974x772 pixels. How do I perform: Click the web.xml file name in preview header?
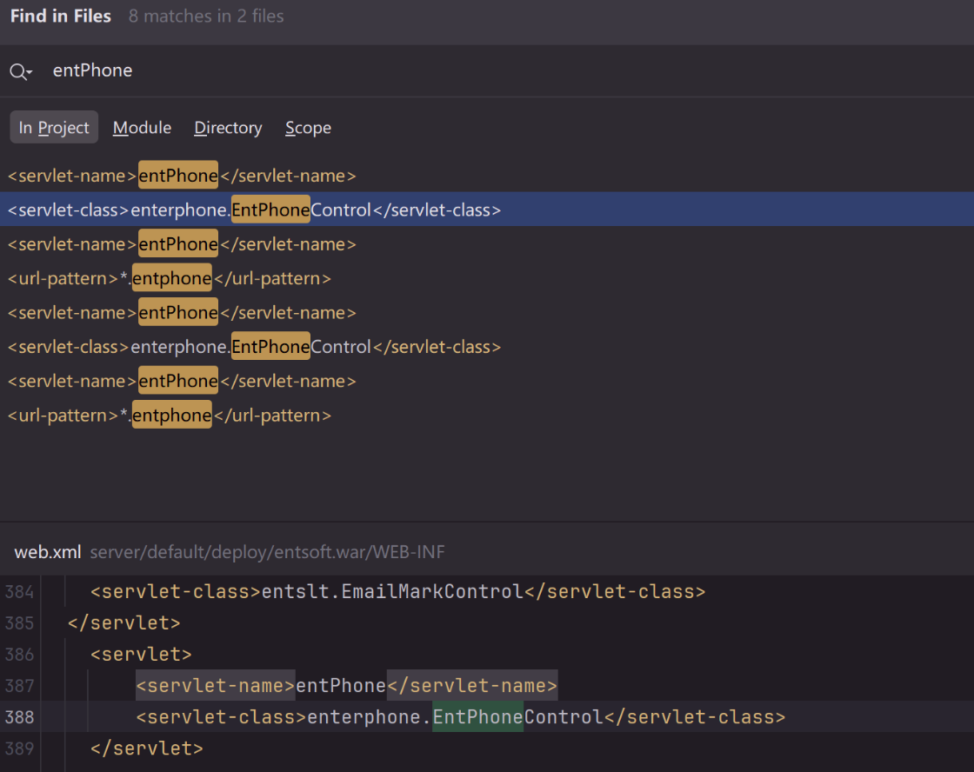tap(48, 552)
